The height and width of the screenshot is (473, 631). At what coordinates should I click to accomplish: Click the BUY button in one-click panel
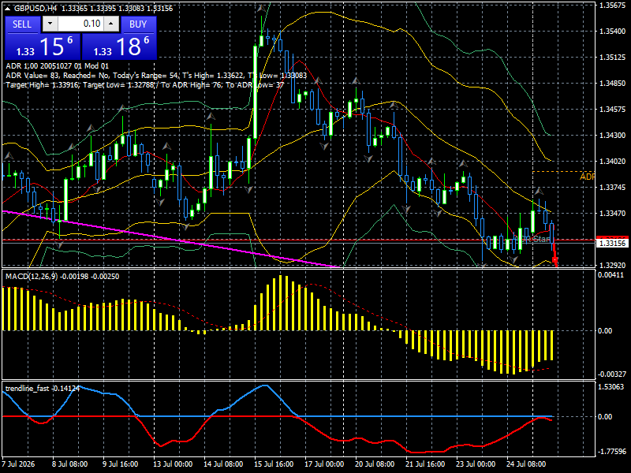(x=139, y=24)
